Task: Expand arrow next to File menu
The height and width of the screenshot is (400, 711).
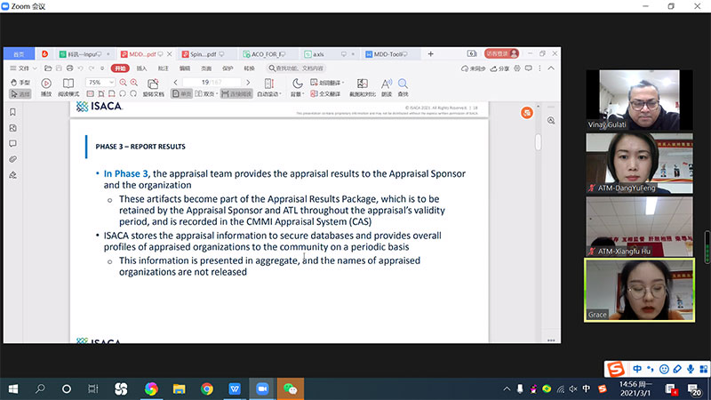Action: pyautogui.click(x=35, y=68)
